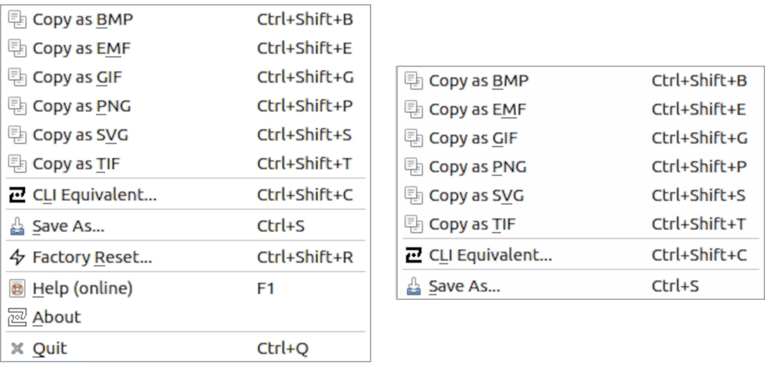
Task: Pick Copy as GIF in the shorter menu
Action: [x=472, y=138]
